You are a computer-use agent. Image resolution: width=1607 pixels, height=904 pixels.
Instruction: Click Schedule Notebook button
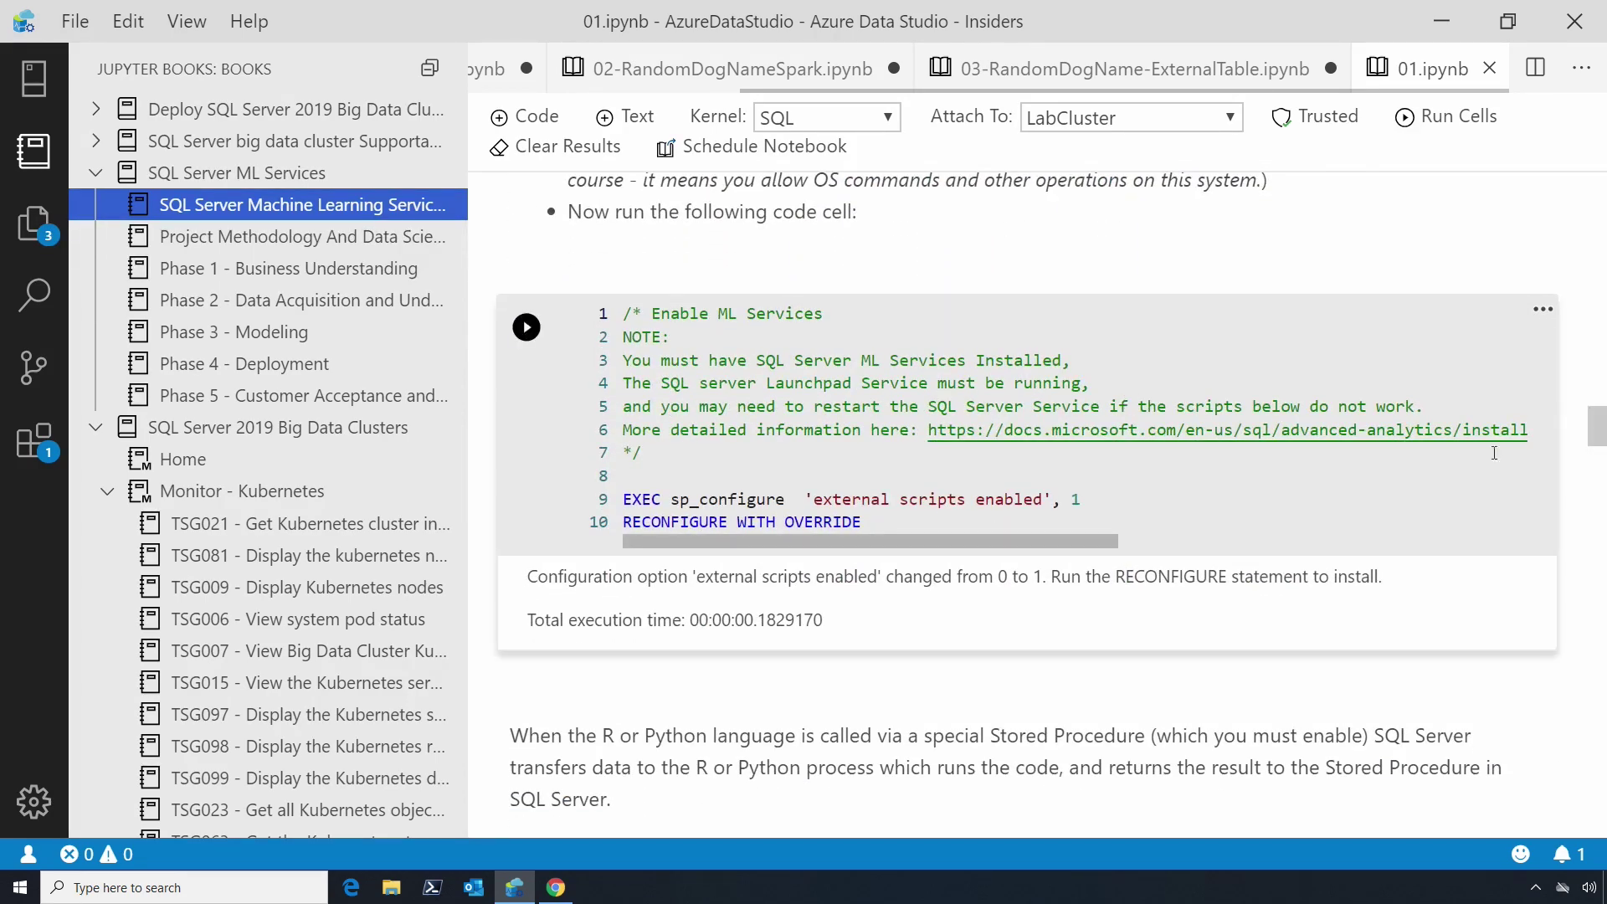coord(752,146)
